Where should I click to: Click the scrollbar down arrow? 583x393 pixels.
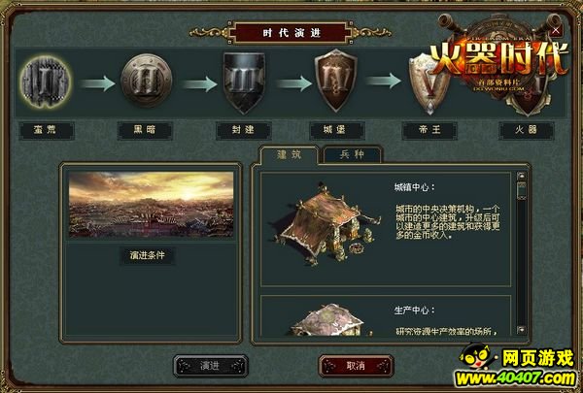click(x=521, y=330)
